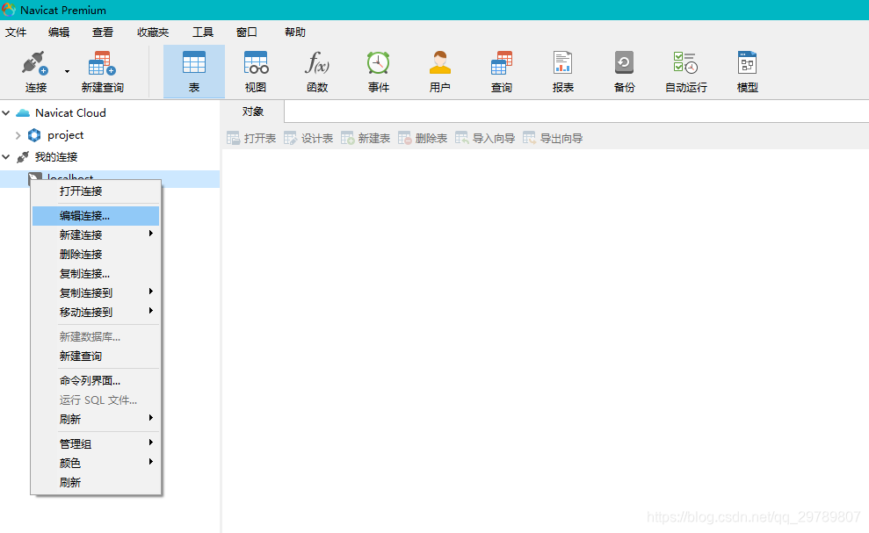Viewport: 869px width, 533px height.
Task: Click the Navicat Cloud cloud icon
Action: [23, 113]
